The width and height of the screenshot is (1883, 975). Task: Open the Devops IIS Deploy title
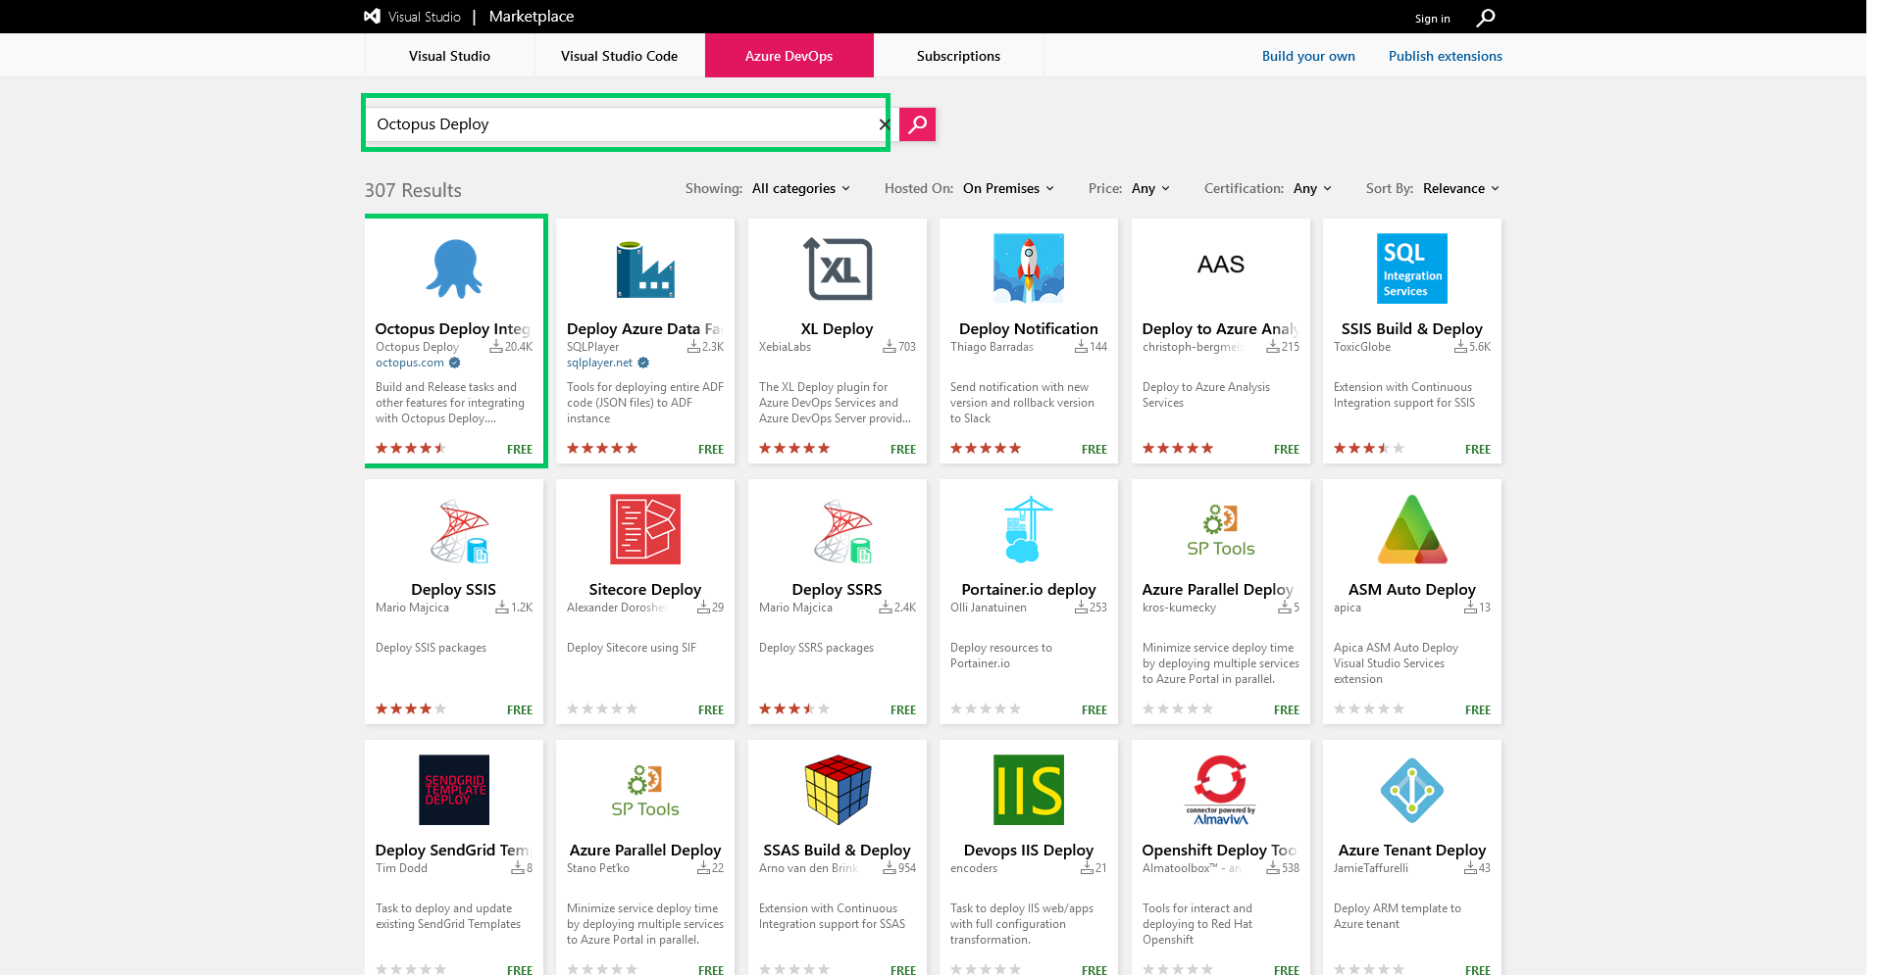(1029, 851)
